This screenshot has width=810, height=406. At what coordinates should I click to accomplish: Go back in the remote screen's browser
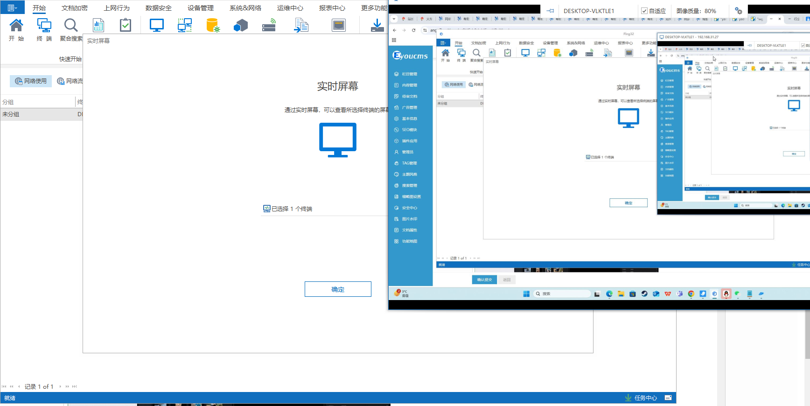pos(395,30)
